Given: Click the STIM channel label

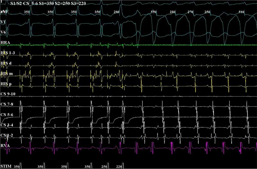Looking at the screenshot, I should (x=5, y=166).
